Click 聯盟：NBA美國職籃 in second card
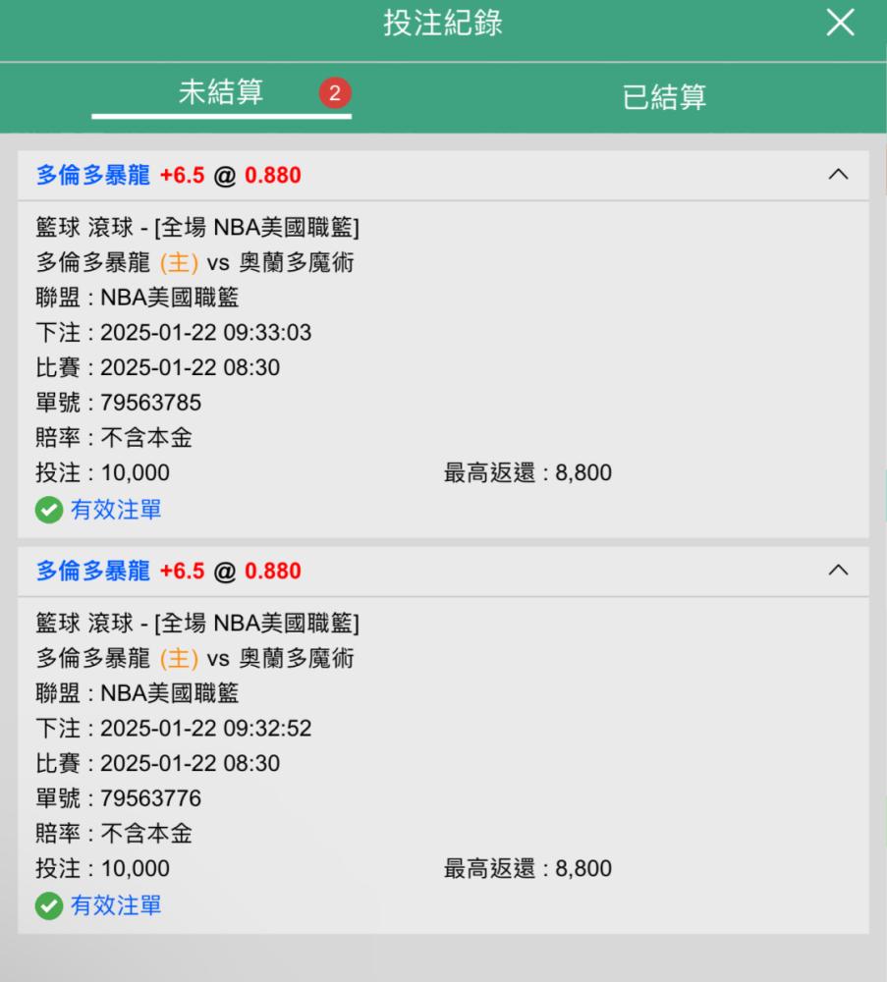 (138, 692)
